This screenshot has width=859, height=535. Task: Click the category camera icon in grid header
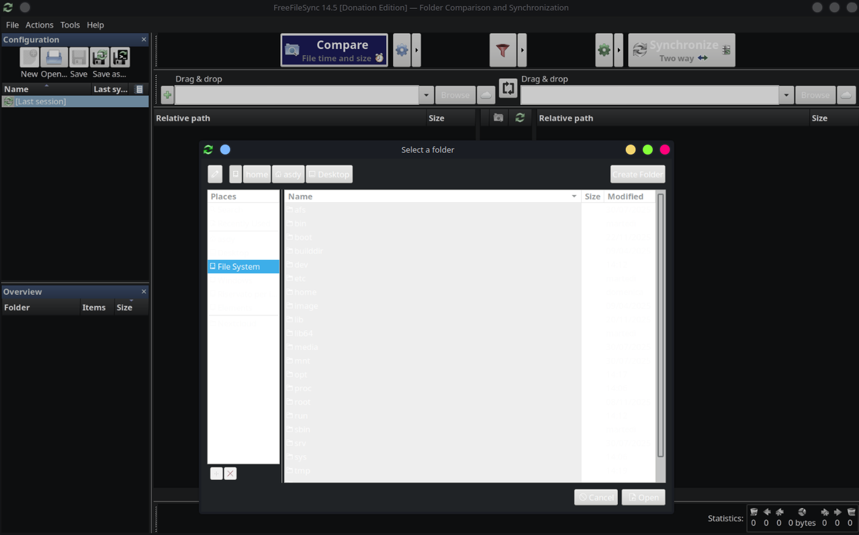[498, 118]
